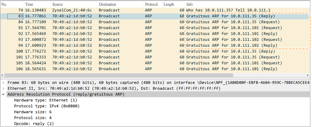Click the horizontal scrollbar right arrow

[x=308, y=76]
